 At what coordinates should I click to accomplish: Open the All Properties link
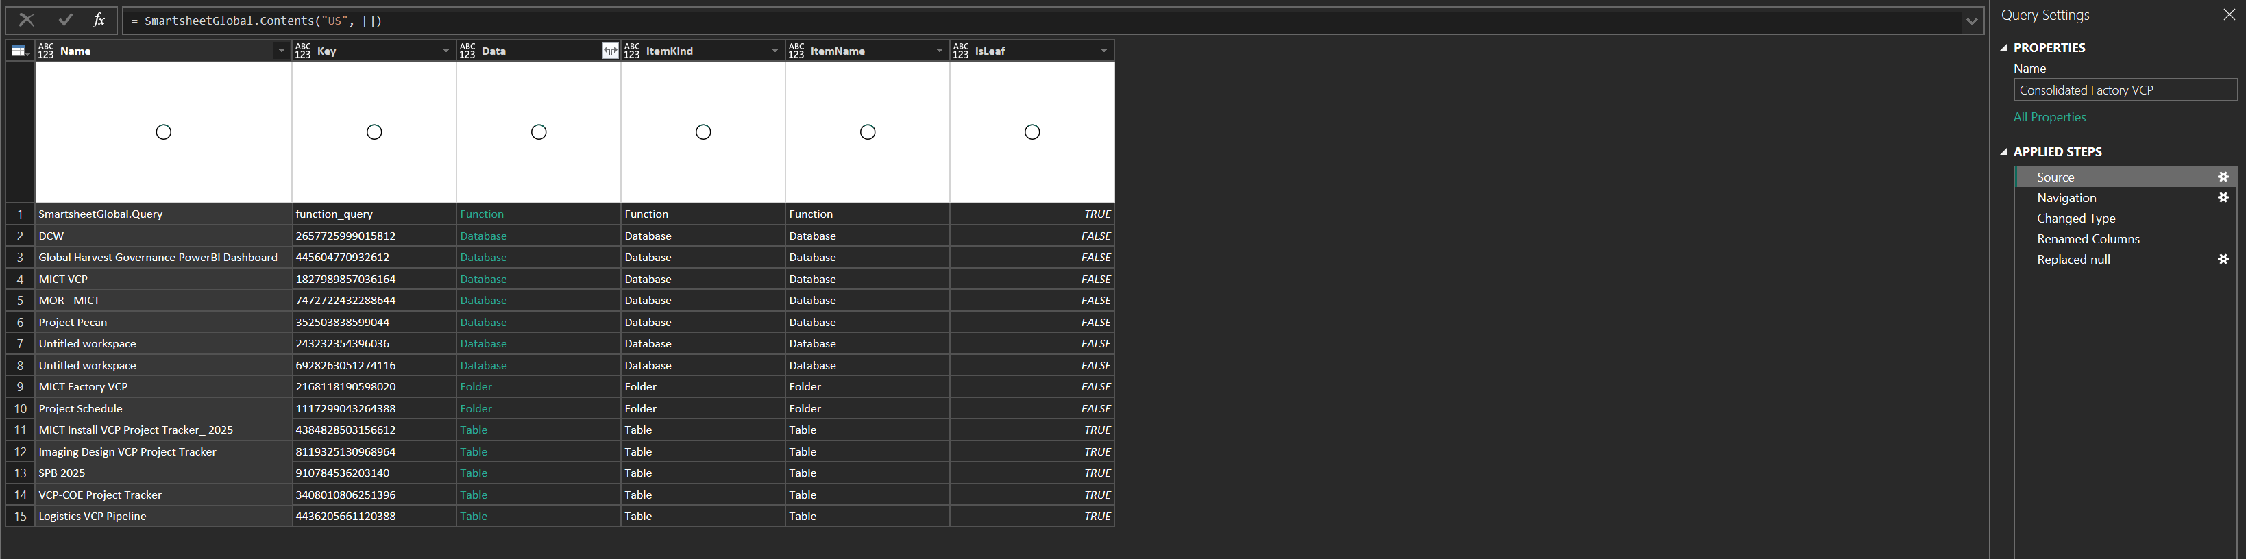coord(2049,117)
